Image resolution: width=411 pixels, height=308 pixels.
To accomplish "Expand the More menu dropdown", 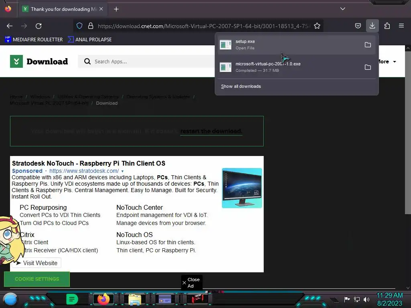I will point(387,61).
